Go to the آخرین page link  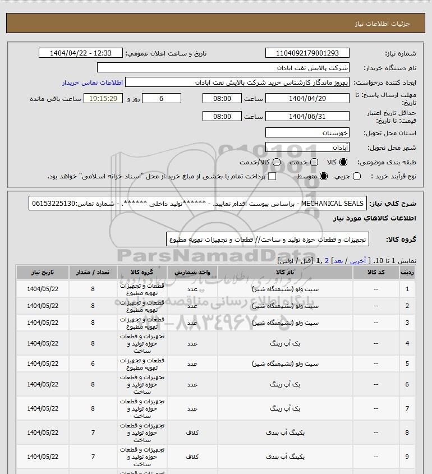358,261
